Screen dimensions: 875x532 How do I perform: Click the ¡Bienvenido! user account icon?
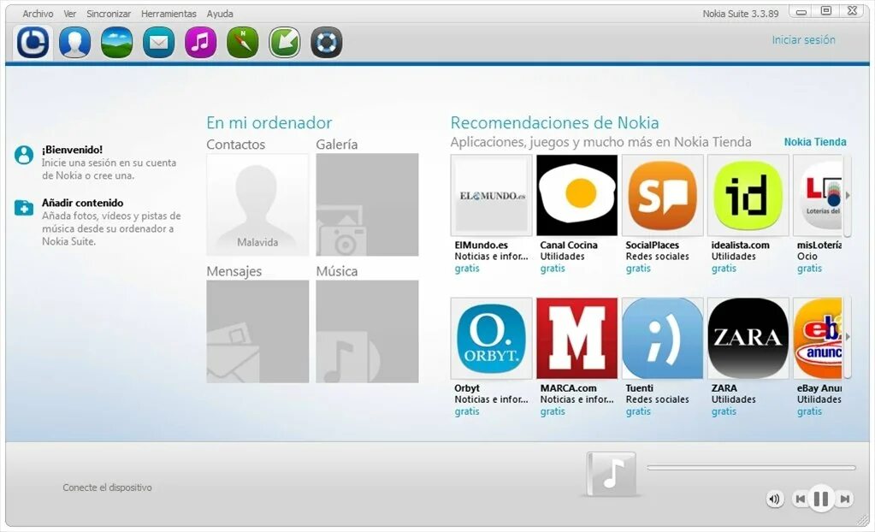coord(24,155)
